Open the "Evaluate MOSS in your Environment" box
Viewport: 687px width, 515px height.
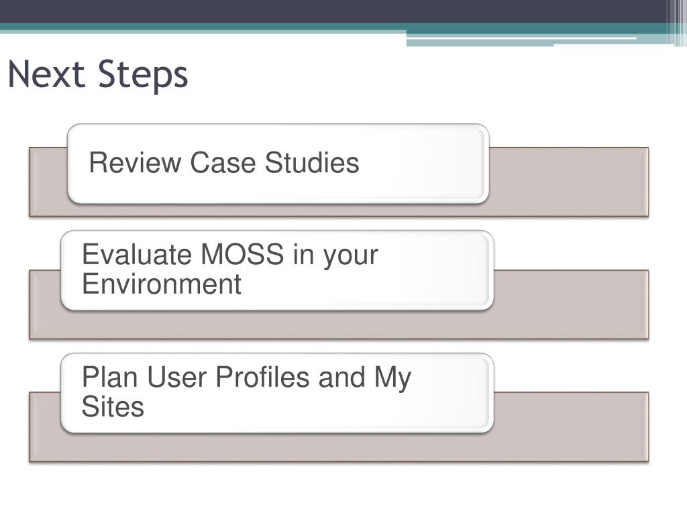[x=277, y=270]
